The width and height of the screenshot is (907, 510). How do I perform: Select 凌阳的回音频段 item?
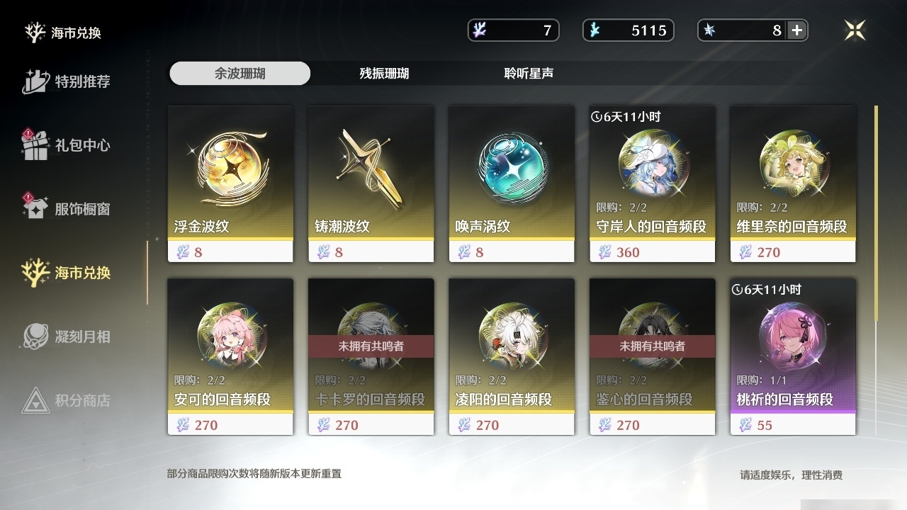pyautogui.click(x=512, y=356)
